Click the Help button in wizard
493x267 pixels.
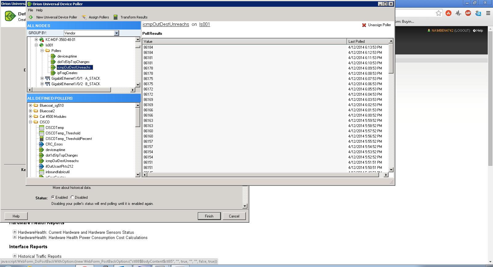click(x=16, y=216)
